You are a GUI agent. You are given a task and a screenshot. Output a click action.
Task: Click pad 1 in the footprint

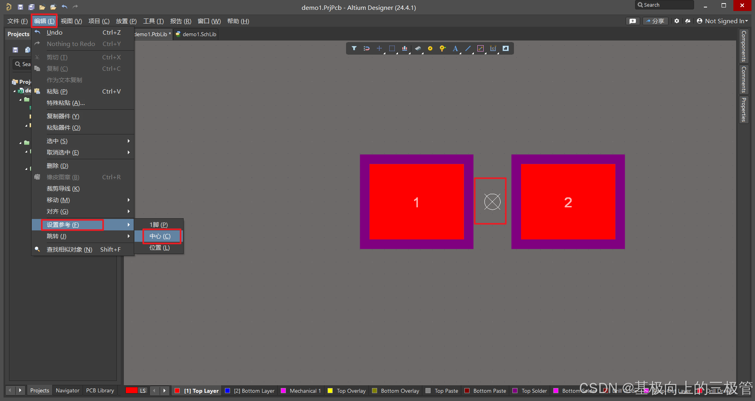(x=416, y=202)
